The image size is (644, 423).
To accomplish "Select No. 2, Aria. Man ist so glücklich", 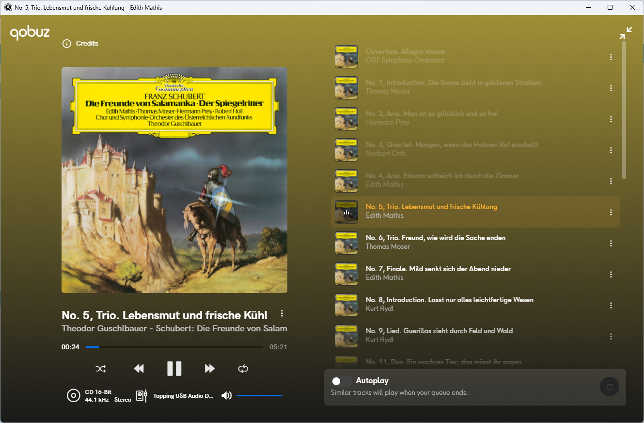I will 432,114.
